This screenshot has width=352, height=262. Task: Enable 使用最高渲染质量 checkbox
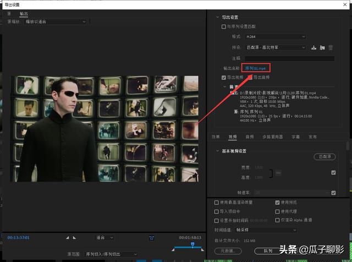click(216, 203)
